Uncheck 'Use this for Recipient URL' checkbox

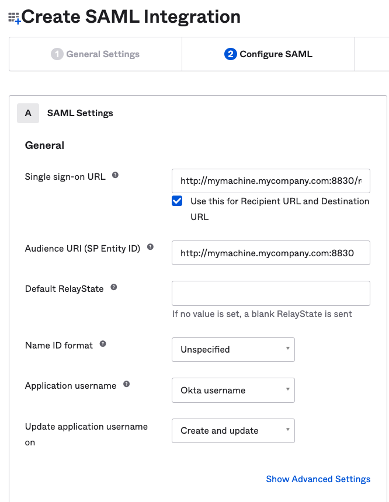[x=177, y=201]
